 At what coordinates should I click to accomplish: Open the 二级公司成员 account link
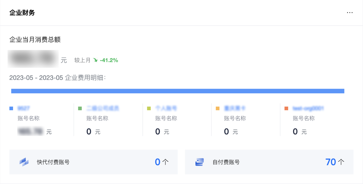(103, 108)
